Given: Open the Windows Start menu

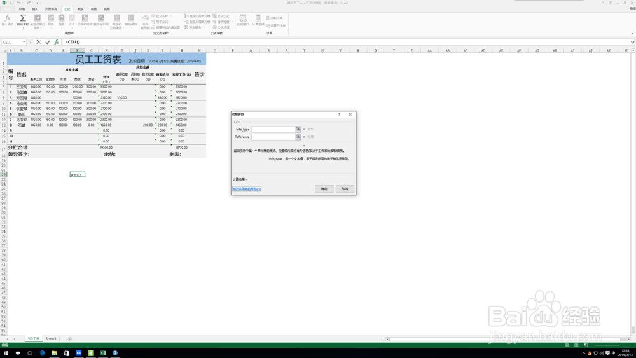Looking at the screenshot, I should [6, 353].
